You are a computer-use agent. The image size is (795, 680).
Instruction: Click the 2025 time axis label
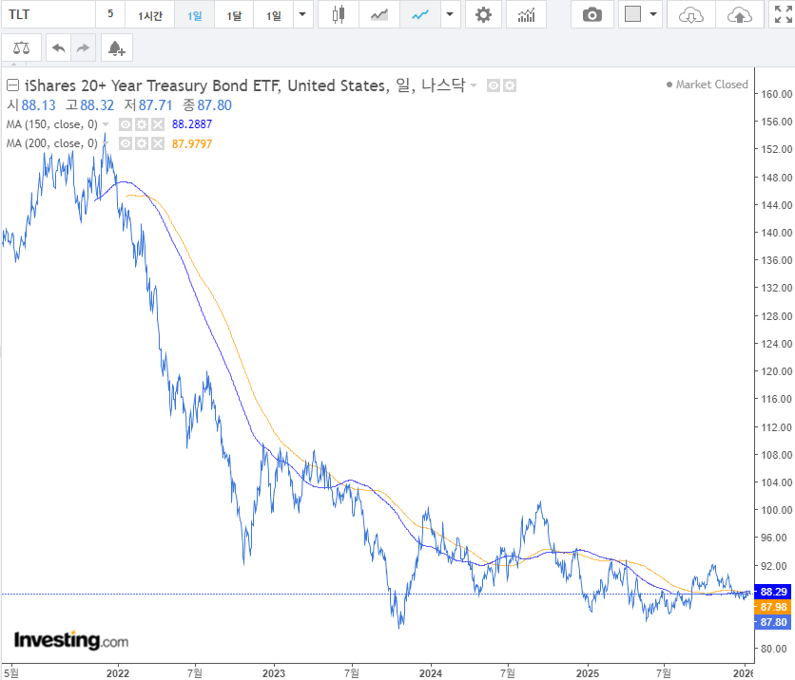(x=587, y=673)
